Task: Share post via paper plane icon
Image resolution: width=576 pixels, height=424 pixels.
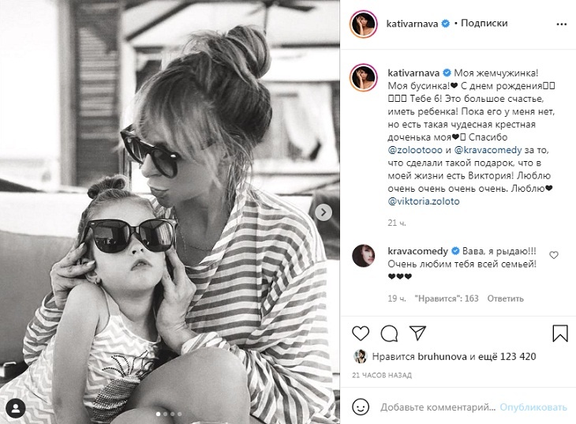Action: click(417, 332)
